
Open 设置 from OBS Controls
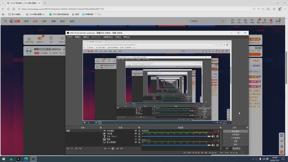(235, 141)
